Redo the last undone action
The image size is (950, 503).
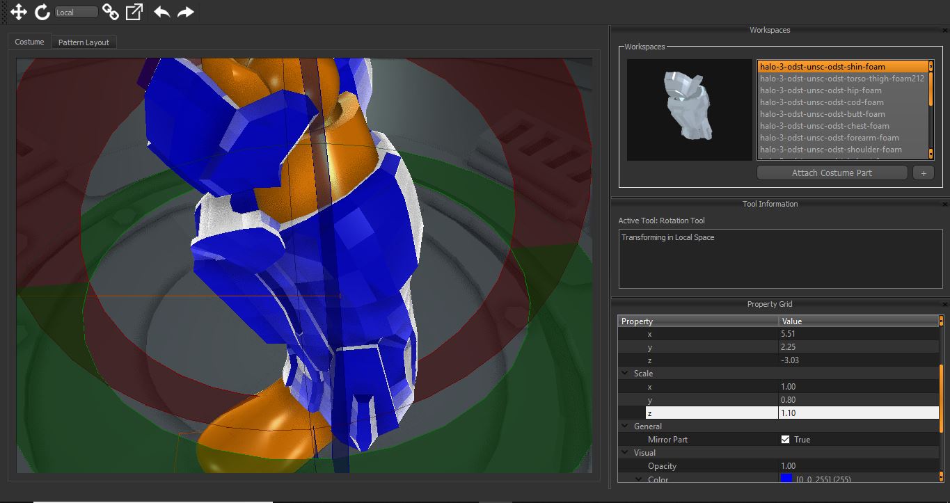185,12
